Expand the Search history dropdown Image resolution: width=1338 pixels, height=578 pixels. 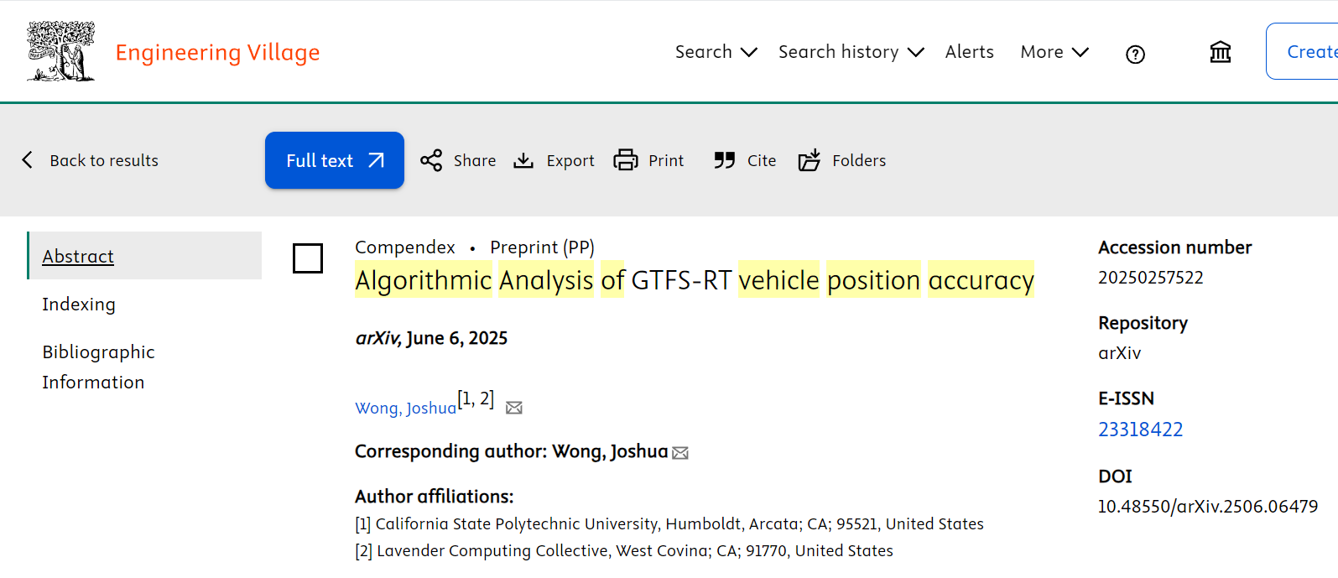pos(851,52)
